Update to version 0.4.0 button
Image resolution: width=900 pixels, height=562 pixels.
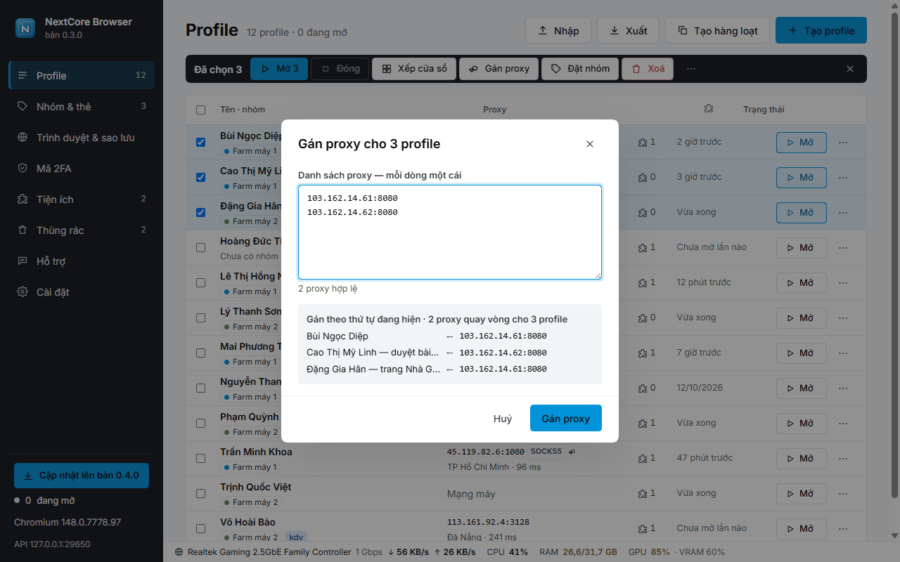tap(82, 475)
